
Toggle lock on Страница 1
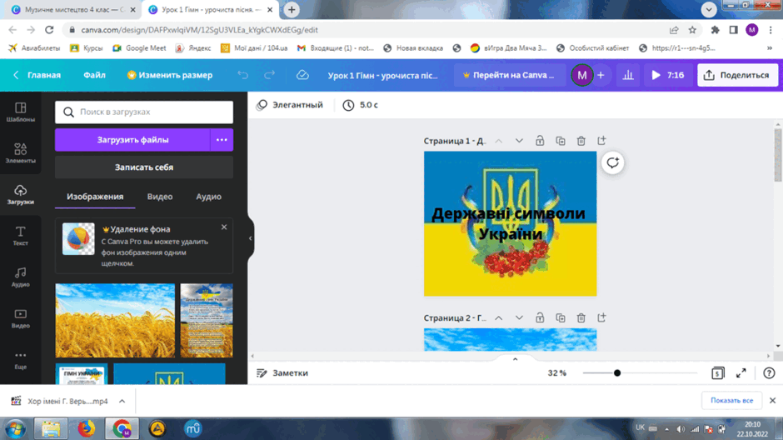coord(540,141)
